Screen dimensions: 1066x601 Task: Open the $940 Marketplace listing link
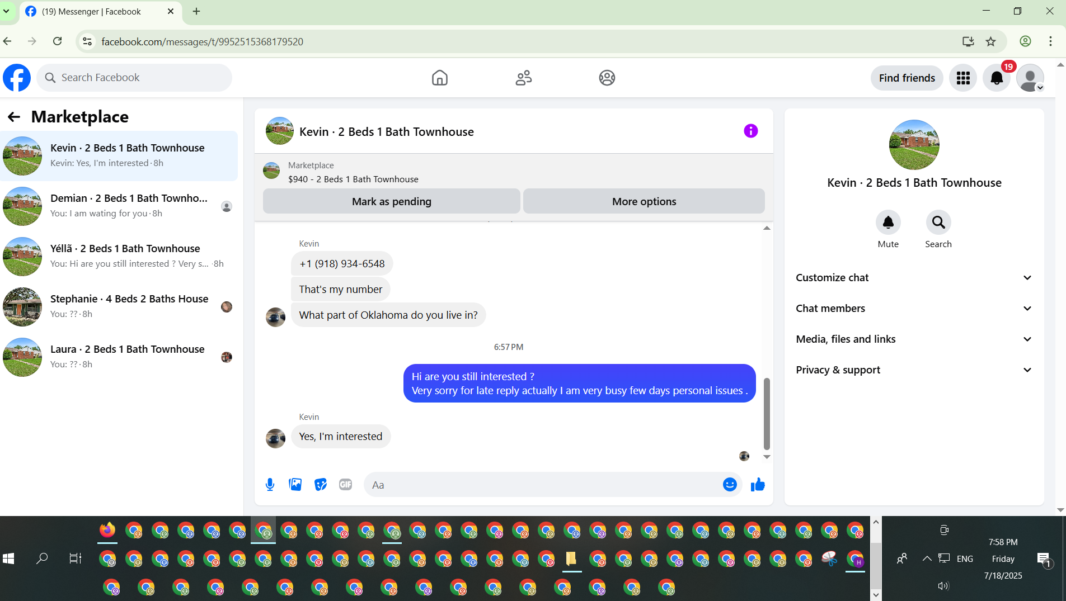click(353, 179)
